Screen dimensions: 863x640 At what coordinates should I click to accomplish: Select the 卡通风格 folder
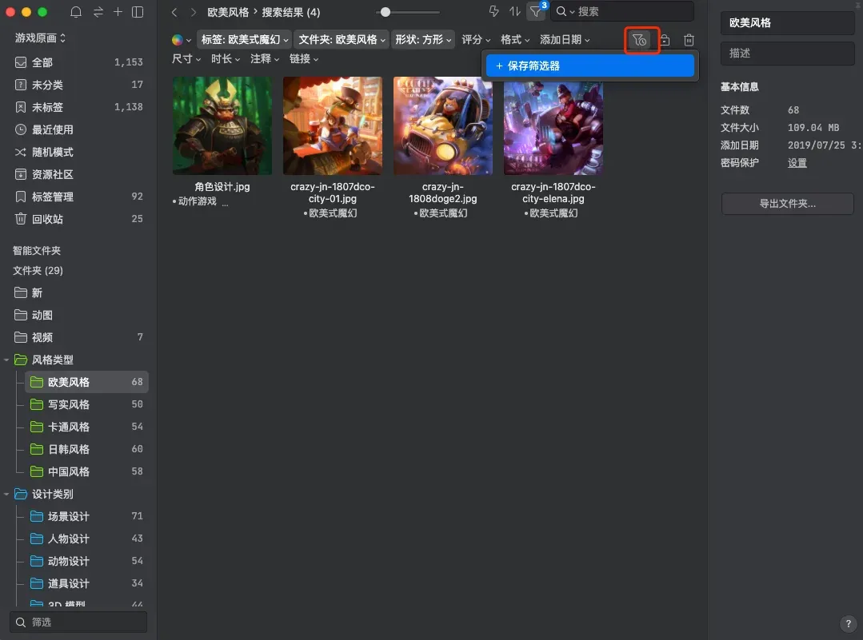(x=86, y=427)
